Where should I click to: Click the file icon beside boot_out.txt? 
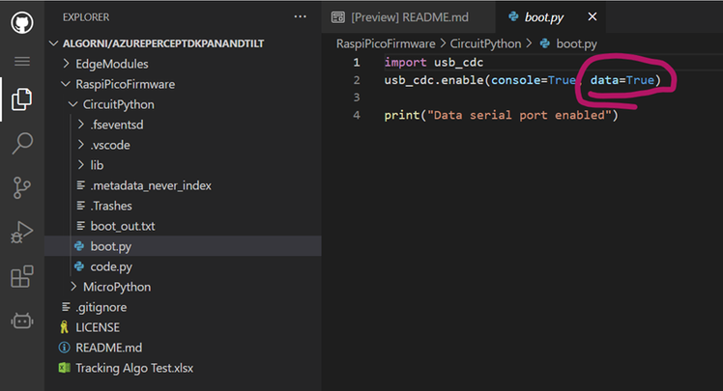[x=80, y=226]
